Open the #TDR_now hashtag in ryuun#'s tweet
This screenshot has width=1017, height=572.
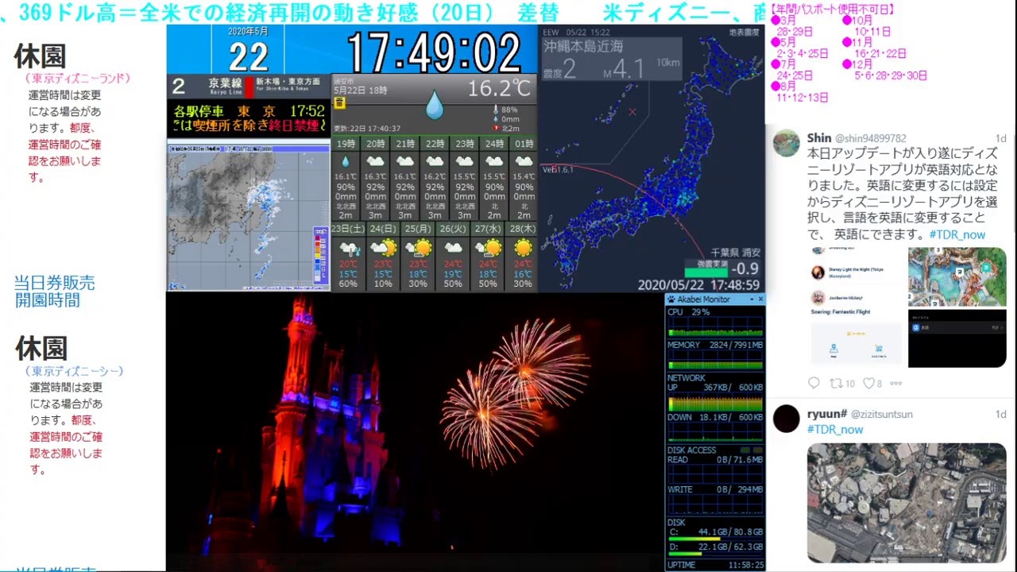tap(835, 429)
